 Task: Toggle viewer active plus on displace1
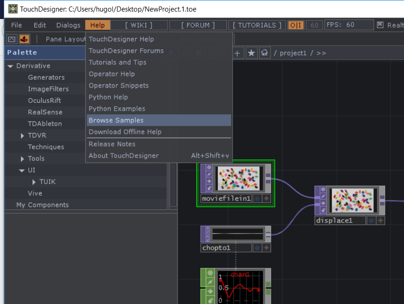click(380, 221)
